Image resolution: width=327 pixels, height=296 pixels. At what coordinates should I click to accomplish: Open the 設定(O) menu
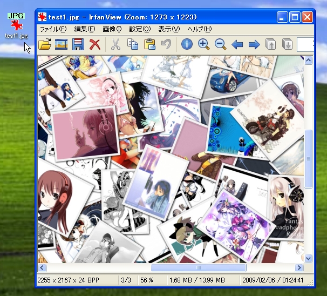(140, 29)
